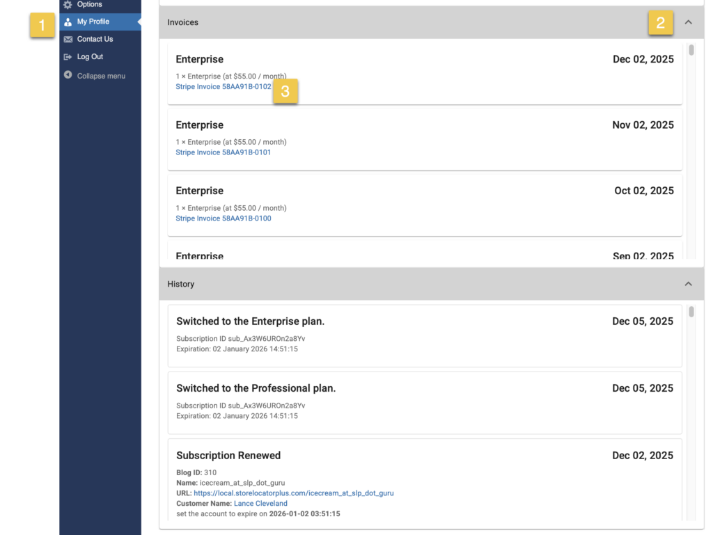
Task: Click the My Profile user icon
Action: coord(68,22)
